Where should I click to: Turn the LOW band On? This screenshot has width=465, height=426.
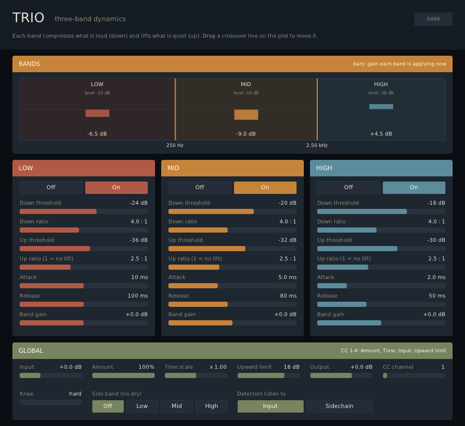tap(116, 187)
